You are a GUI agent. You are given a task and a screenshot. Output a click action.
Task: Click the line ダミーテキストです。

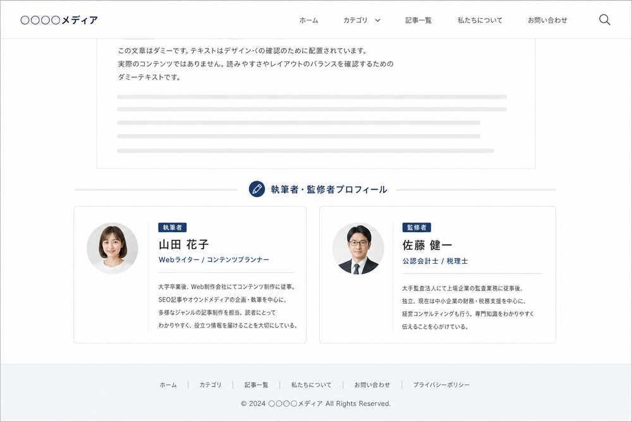[149, 77]
